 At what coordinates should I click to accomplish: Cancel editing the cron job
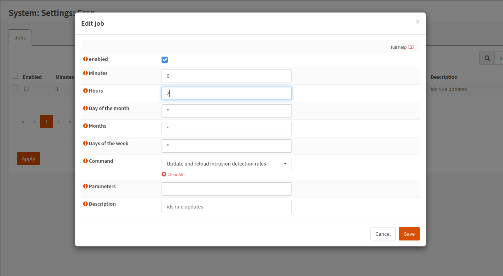tap(383, 233)
